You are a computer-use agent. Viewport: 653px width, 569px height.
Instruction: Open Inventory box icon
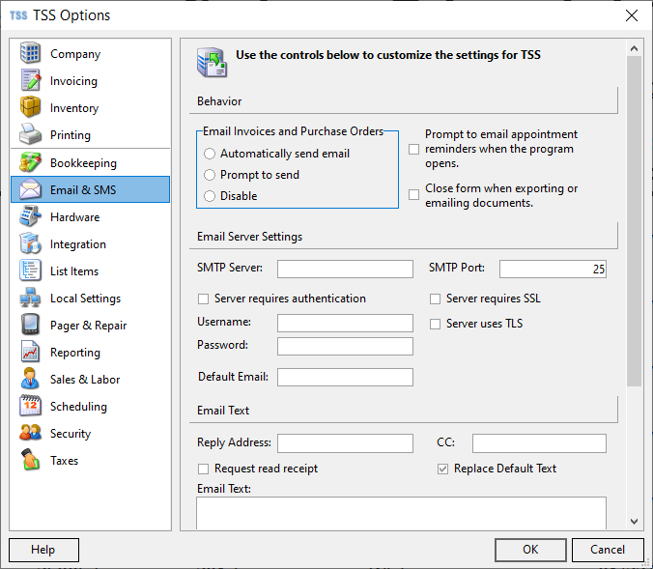[x=30, y=107]
